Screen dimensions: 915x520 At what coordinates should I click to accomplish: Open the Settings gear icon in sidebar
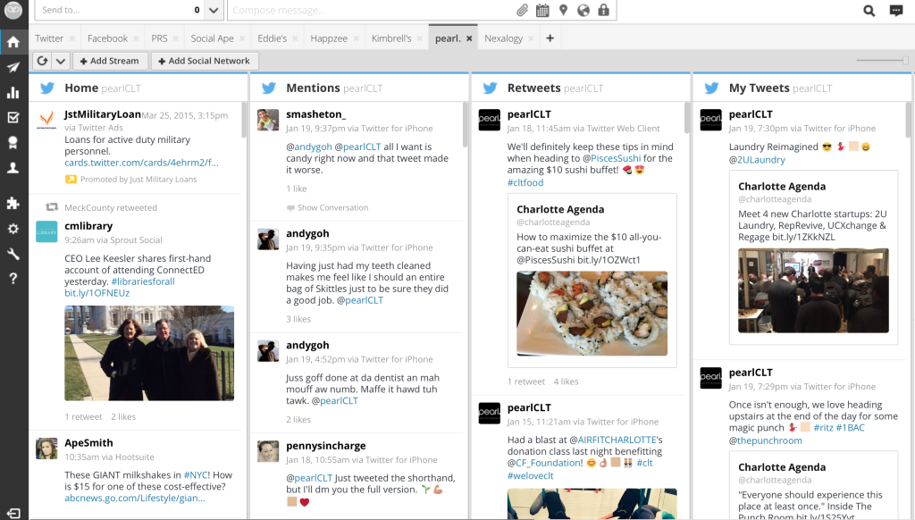(13, 229)
